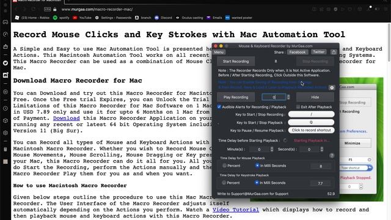Viewport: 391px width, 220px height.
Task: Open the Twitter sidebar icon
Action: (x=5, y=63)
